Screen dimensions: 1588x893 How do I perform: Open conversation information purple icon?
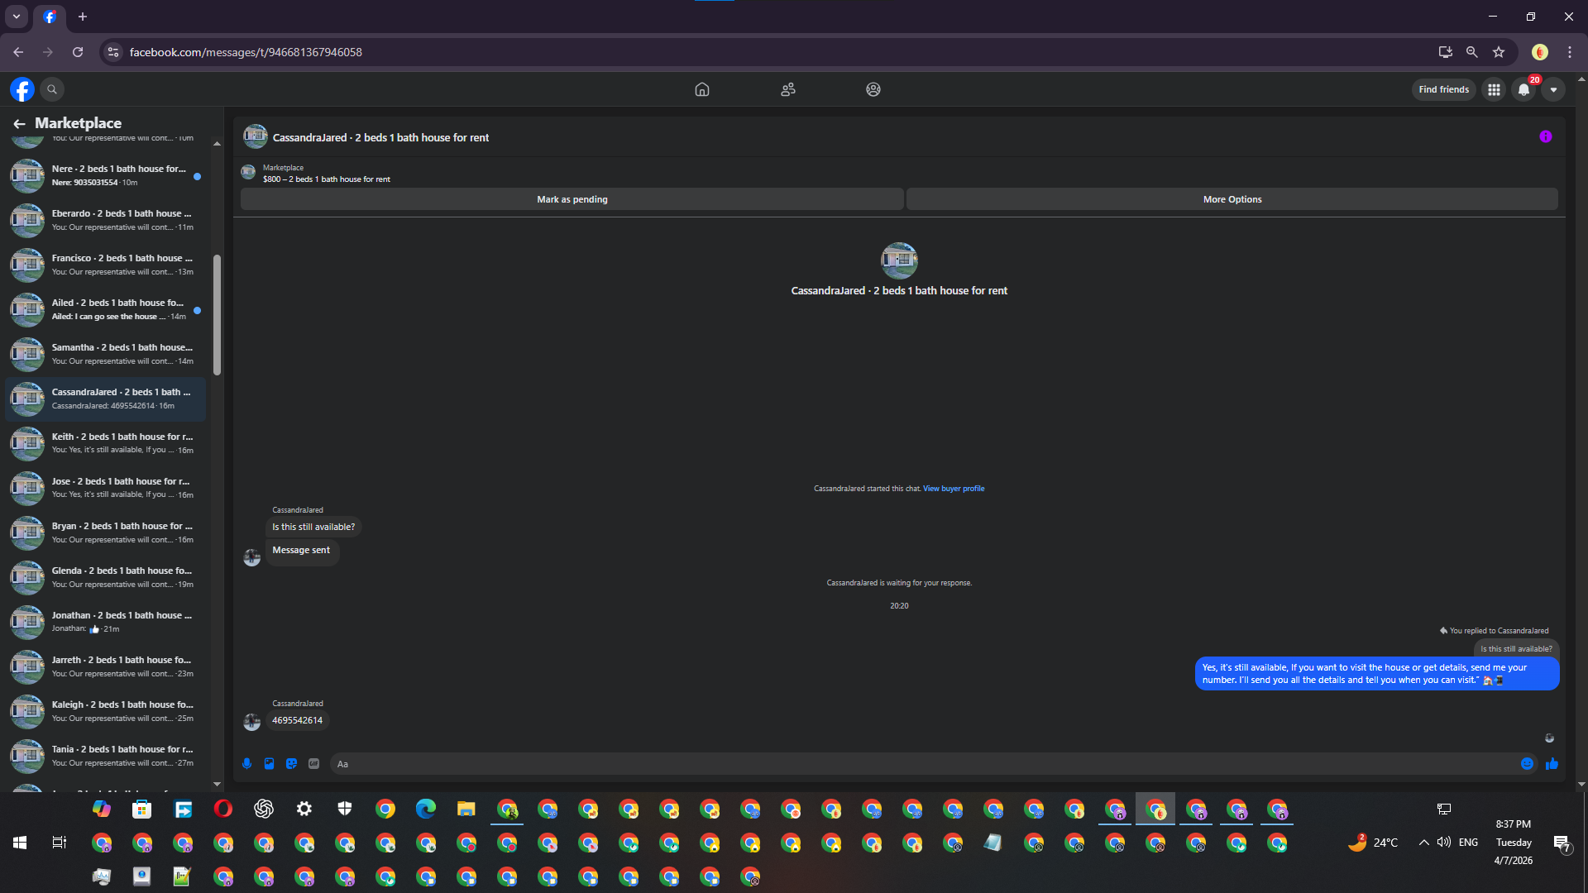tap(1545, 137)
